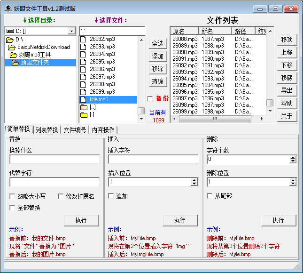303x273 pixels.
Task: Open the 关于 about dialog
Action: [287, 116]
